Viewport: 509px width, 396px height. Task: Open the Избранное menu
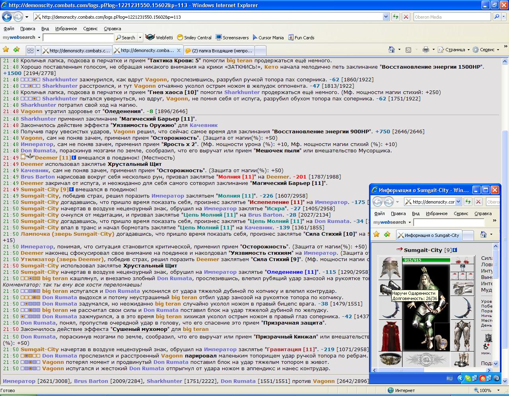pyautogui.click(x=66, y=29)
